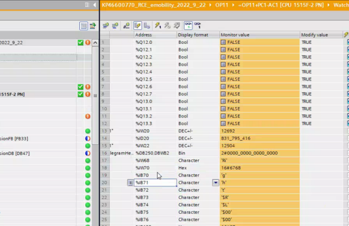Viewport: 349px width, 226px height.
Task: Select row number 13 header
Action: click(x=104, y=131)
